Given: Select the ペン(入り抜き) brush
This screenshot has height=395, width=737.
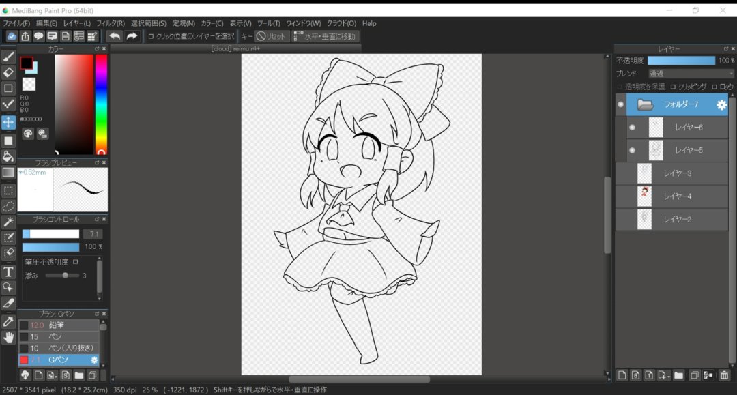Looking at the screenshot, I should coord(59,348).
